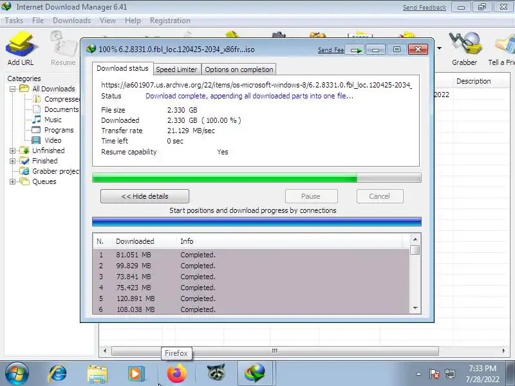Viewport: 515px width, 386px height.
Task: Open the Registration menu
Action: pyautogui.click(x=170, y=21)
